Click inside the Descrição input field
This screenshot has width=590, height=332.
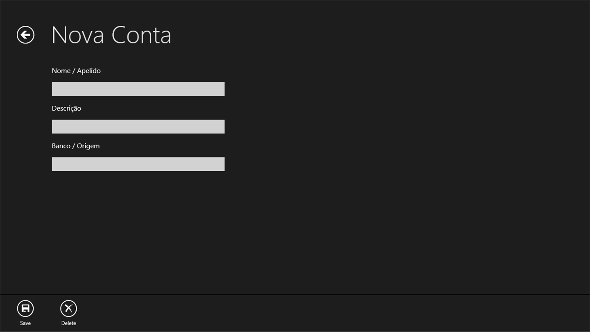tap(138, 127)
